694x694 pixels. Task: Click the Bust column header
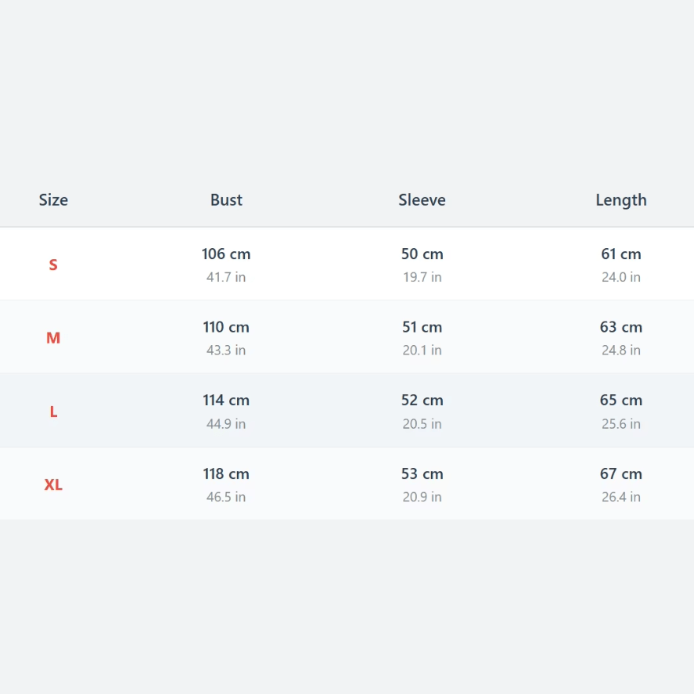click(226, 200)
